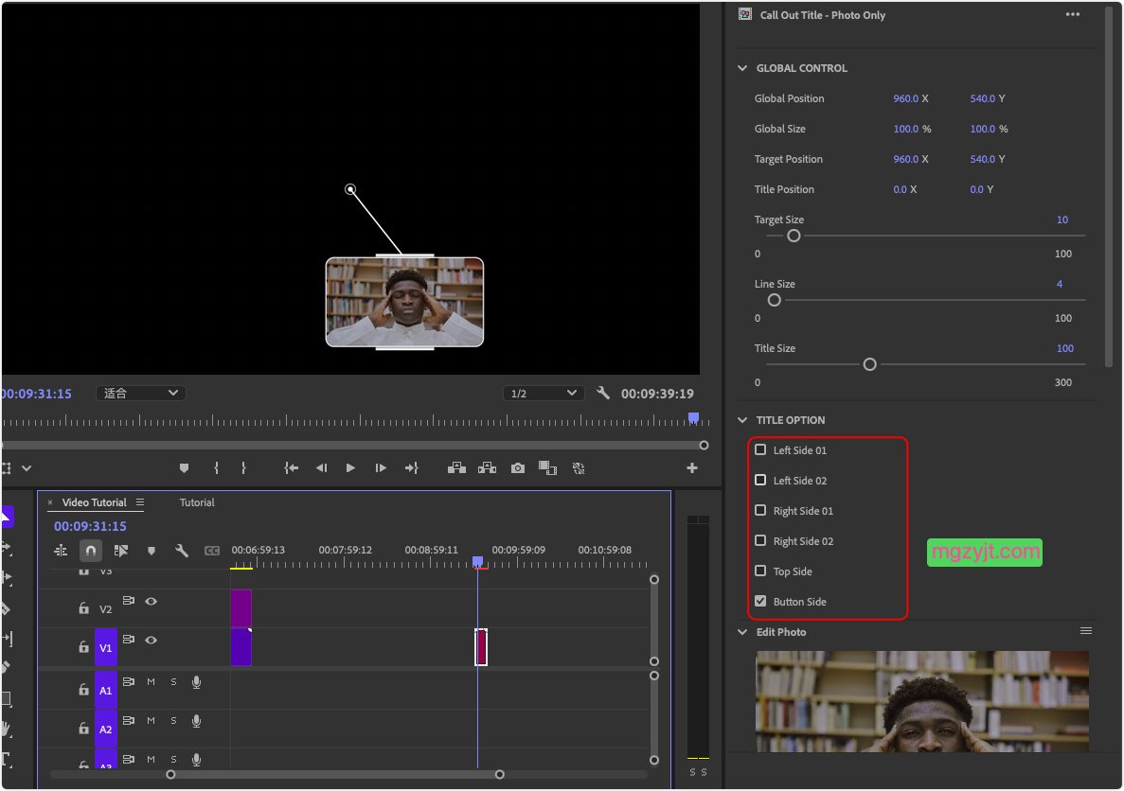This screenshot has width=1124, height=791.
Task: Enable voice-over record on track A1
Action: coord(196,682)
